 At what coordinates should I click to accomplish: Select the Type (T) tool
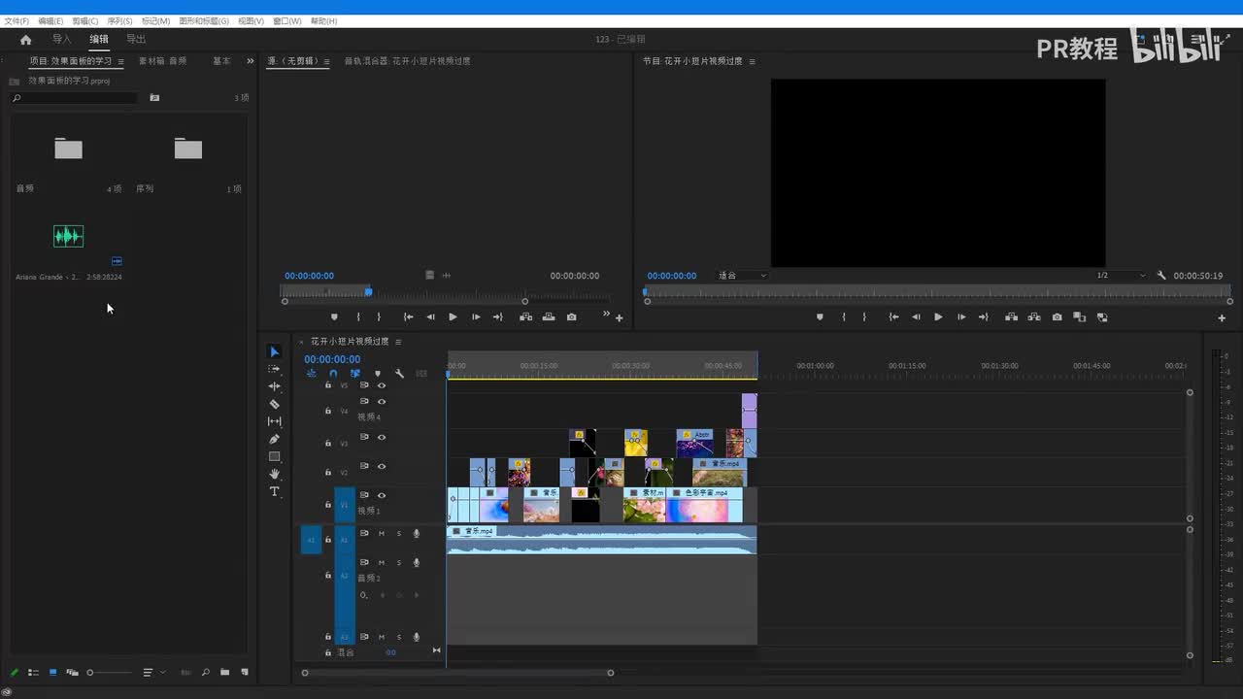click(x=275, y=491)
